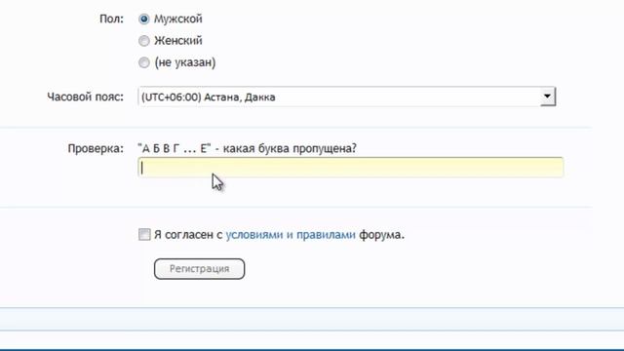Focus the Проверка answer input field
Image resolution: width=624 pixels, height=351 pixels.
(351, 167)
